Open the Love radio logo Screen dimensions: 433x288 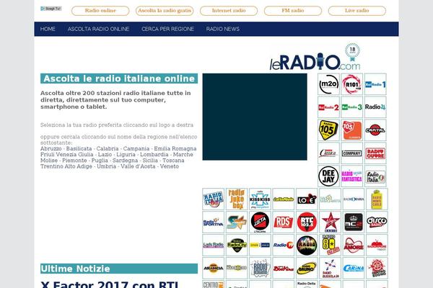pyautogui.click(x=307, y=199)
